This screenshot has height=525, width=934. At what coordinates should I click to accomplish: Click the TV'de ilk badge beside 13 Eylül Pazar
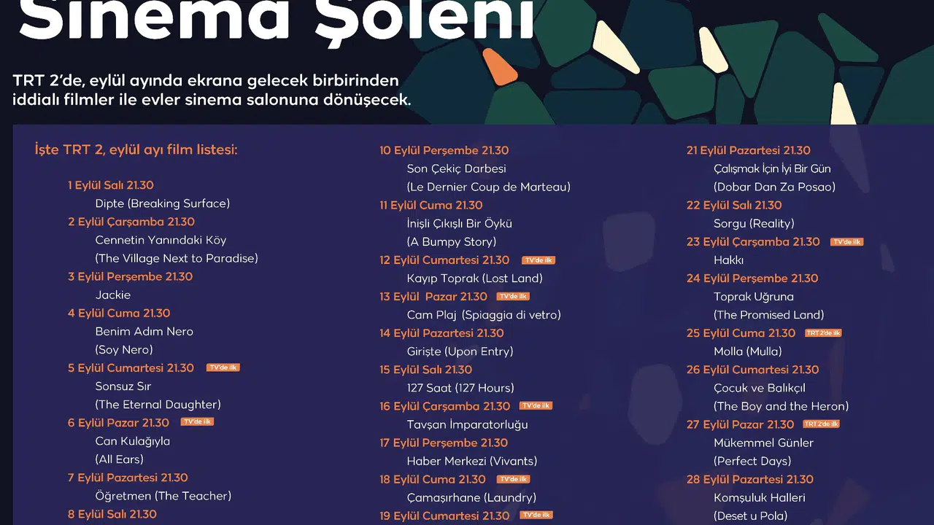pos(513,296)
